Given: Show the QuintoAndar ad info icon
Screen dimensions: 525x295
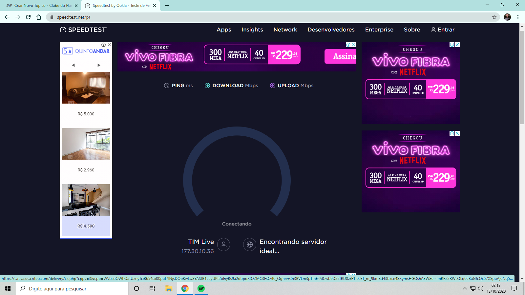Looking at the screenshot, I should (x=104, y=45).
